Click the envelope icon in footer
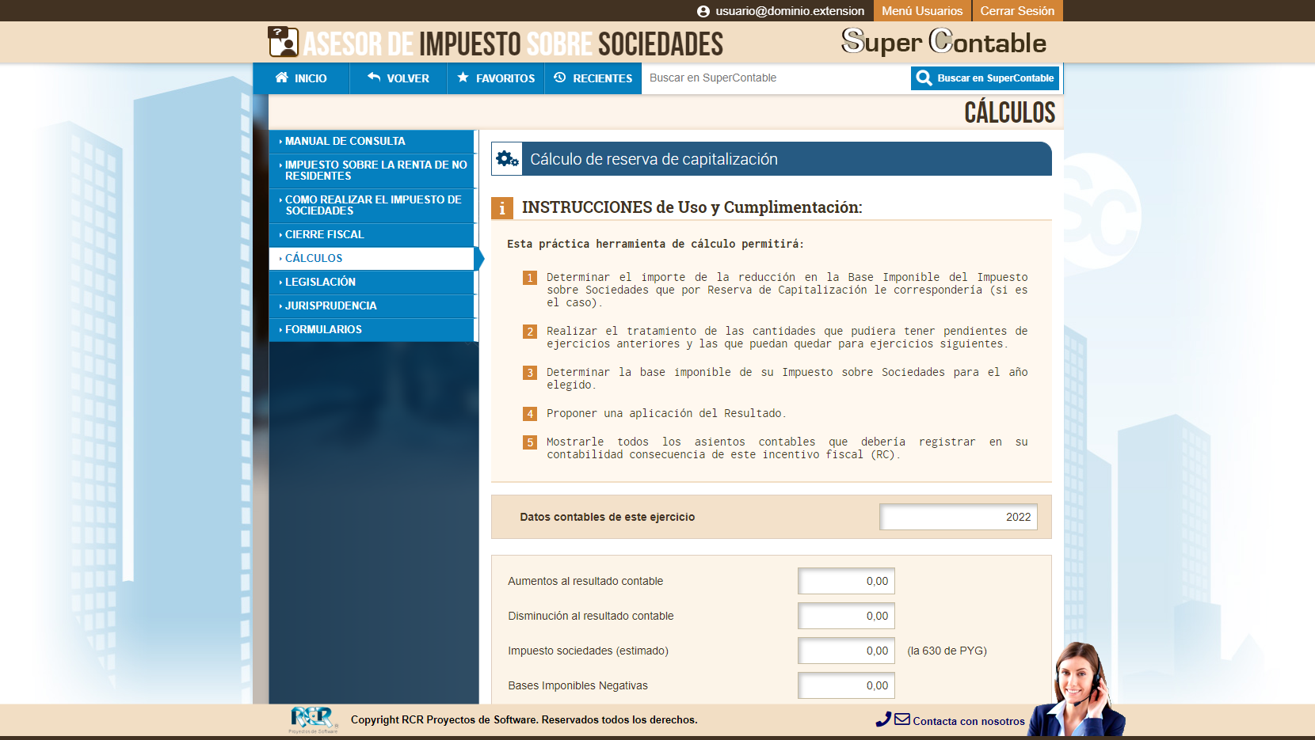1315x740 pixels. (x=902, y=719)
